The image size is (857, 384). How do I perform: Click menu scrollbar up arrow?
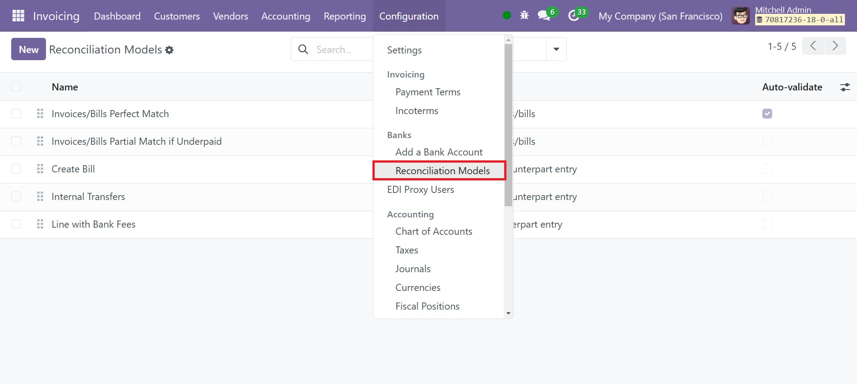(x=508, y=40)
